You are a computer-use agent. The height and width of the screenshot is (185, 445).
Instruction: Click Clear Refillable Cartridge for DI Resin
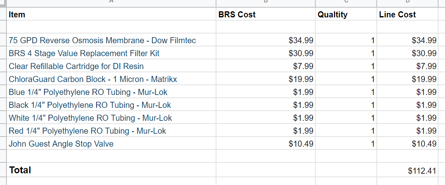point(76,66)
